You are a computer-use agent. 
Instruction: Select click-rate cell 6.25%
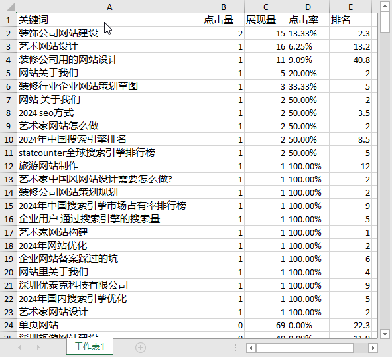[308, 46]
